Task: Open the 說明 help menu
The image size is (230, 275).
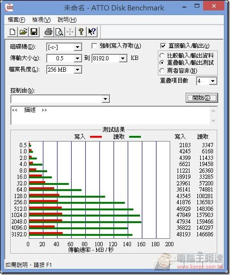Action: 67,20
